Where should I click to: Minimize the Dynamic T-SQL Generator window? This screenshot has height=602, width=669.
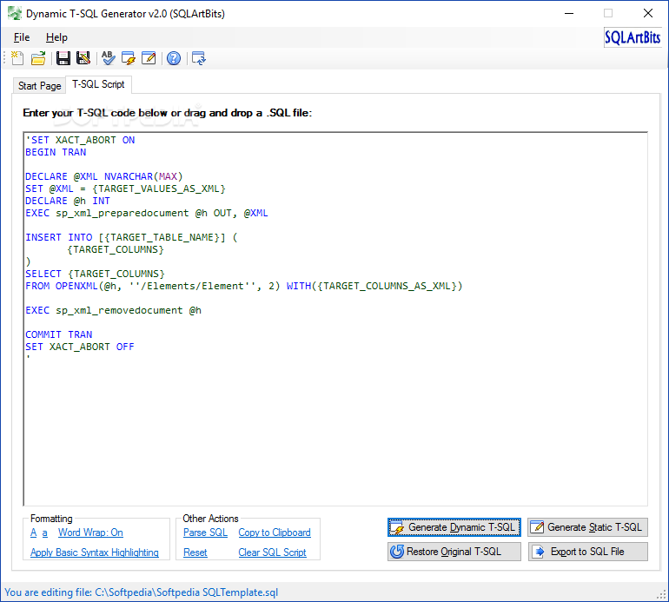[x=569, y=13]
